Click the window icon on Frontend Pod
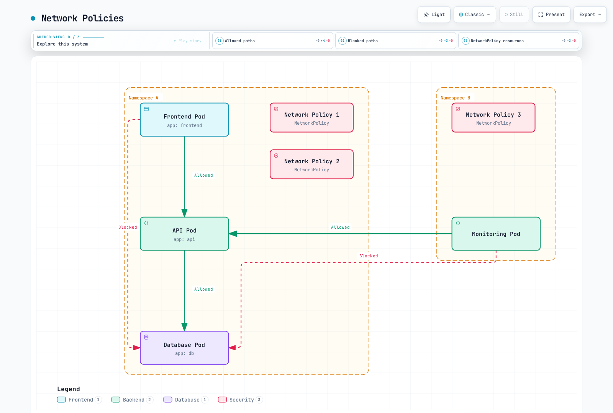This screenshot has width=613, height=413. [x=146, y=109]
